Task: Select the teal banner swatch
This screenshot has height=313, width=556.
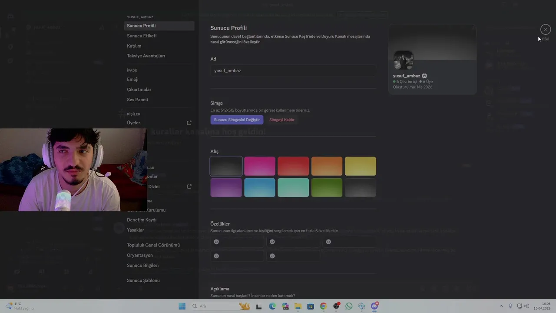Action: tap(293, 187)
